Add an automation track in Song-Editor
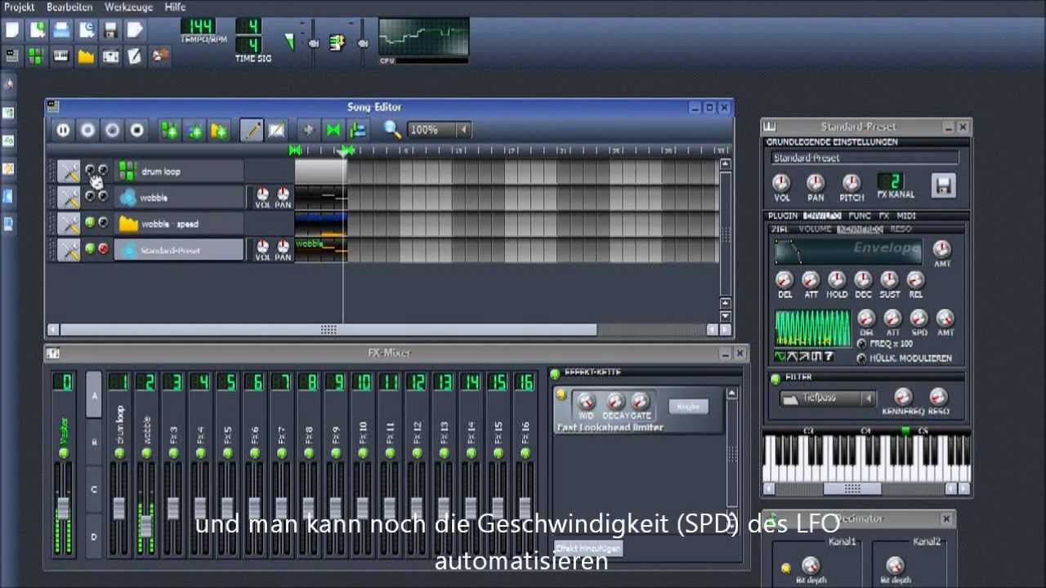Image resolution: width=1046 pixels, height=588 pixels. (x=219, y=130)
